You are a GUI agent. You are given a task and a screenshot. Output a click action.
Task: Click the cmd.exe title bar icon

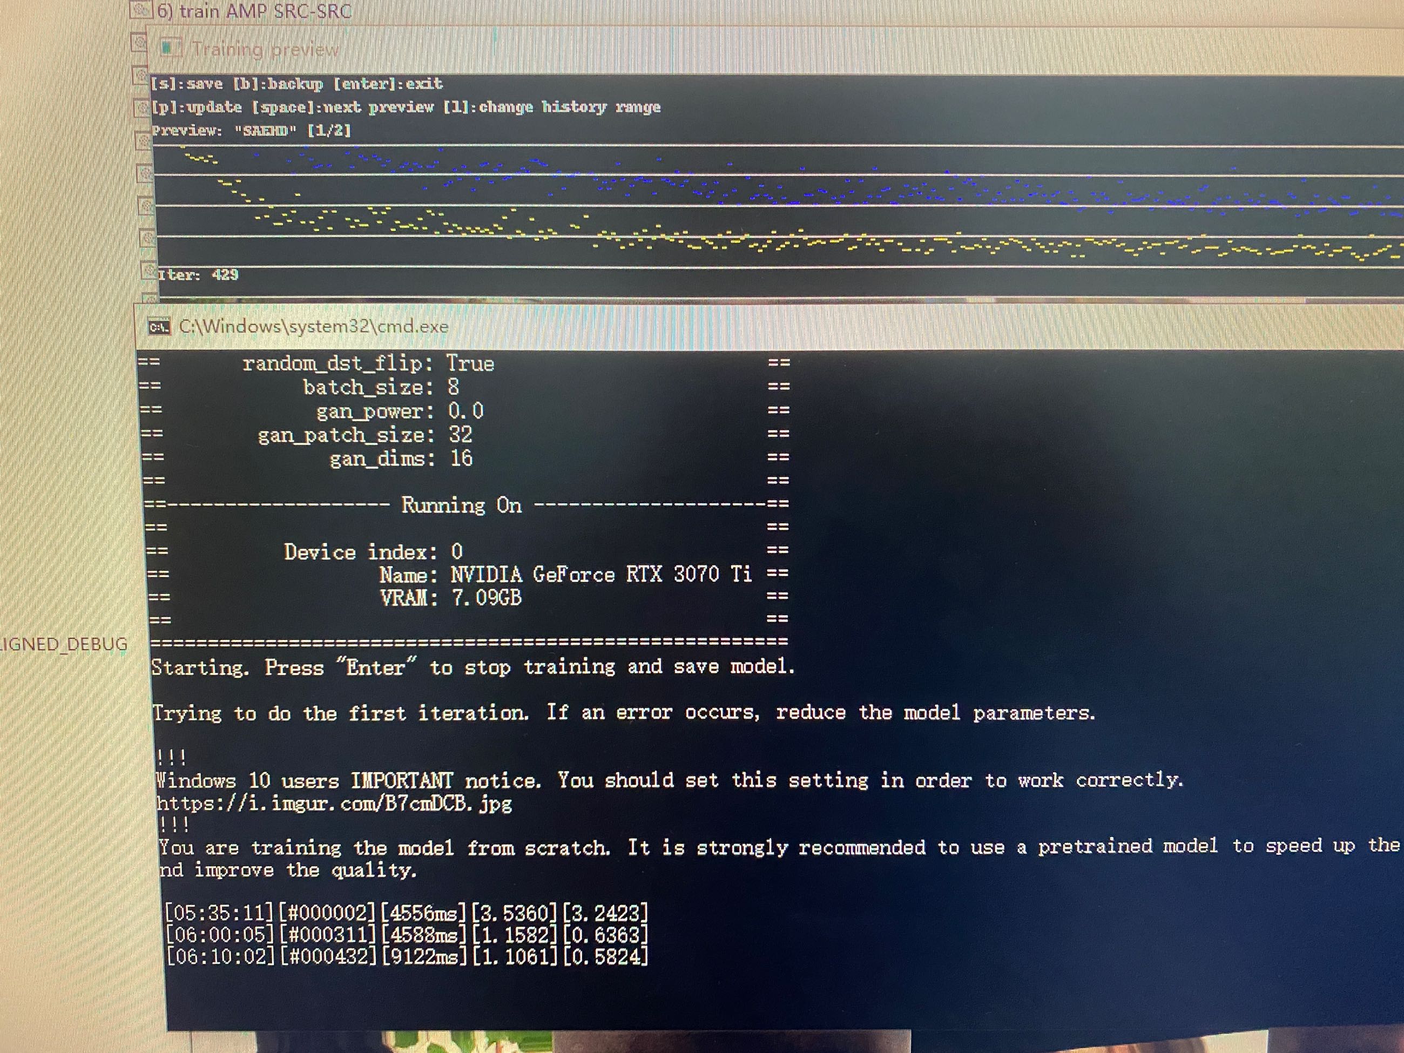click(x=159, y=327)
